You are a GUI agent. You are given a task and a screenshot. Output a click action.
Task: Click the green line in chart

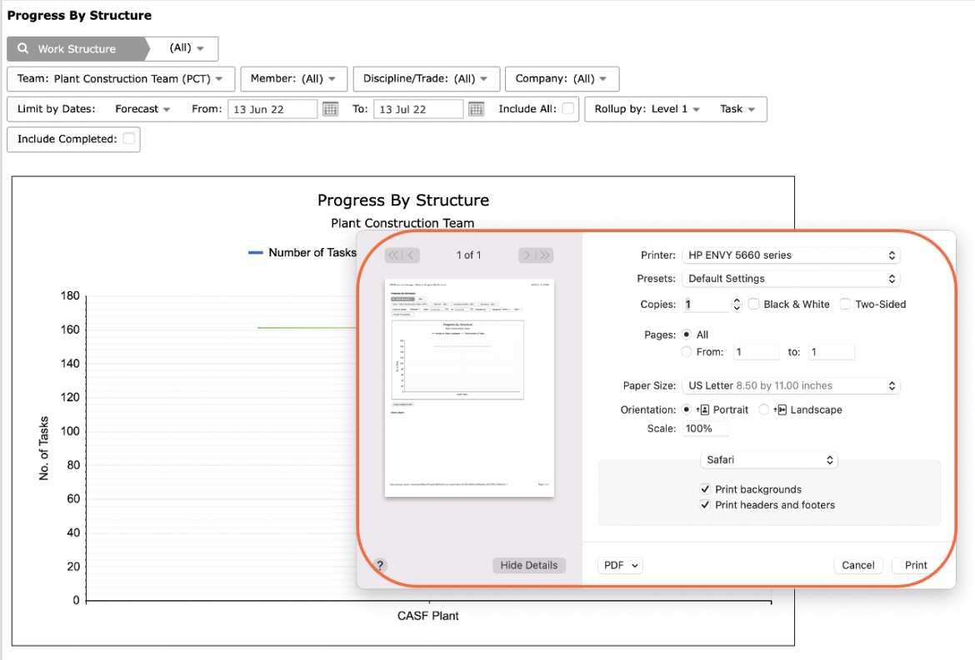point(307,327)
